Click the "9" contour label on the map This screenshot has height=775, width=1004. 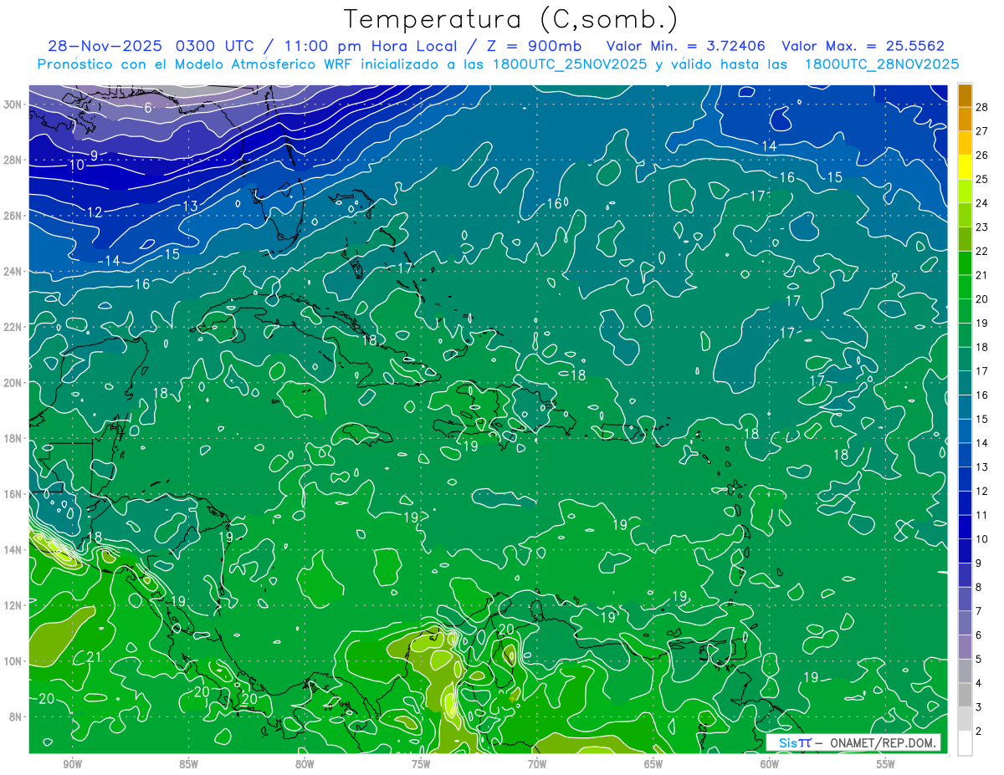pyautogui.click(x=95, y=156)
